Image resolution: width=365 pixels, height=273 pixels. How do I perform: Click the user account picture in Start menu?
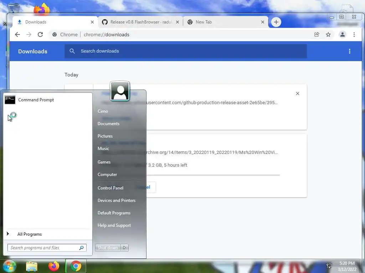(120, 91)
